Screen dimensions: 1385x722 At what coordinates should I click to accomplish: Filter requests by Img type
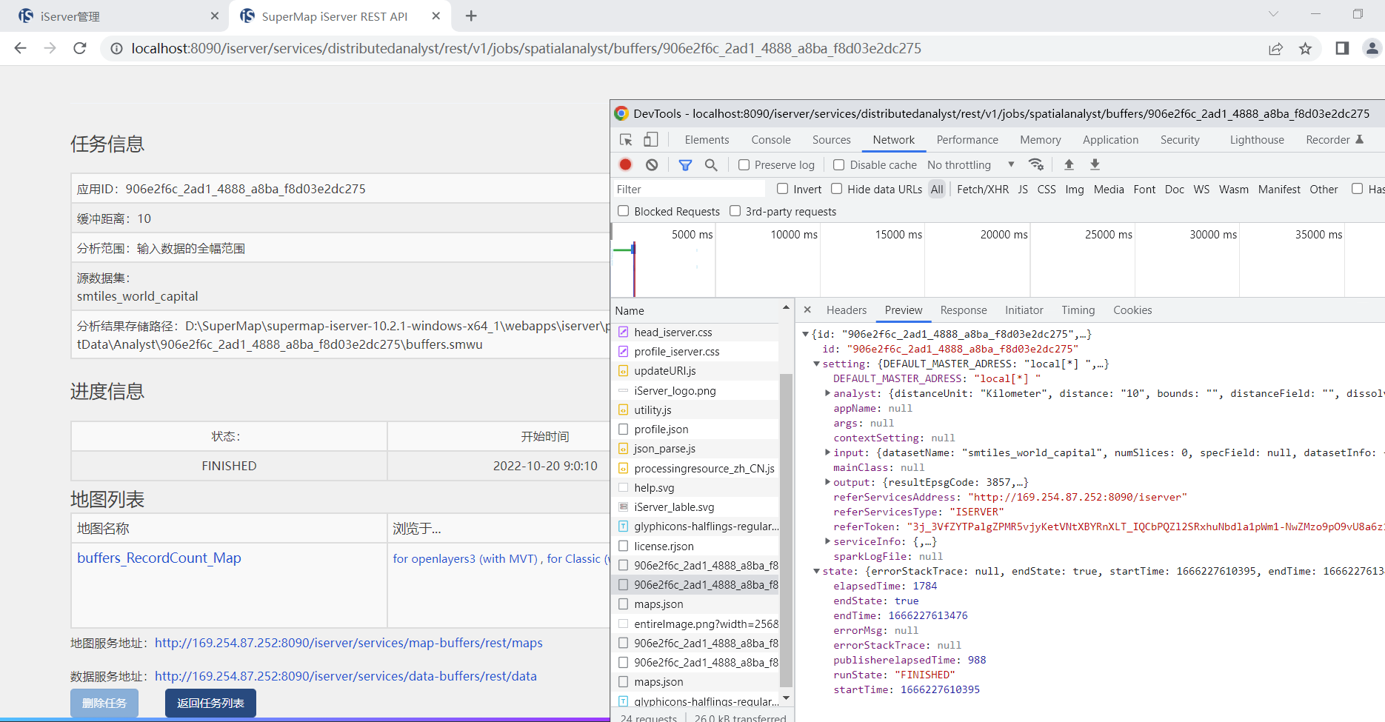1074,190
